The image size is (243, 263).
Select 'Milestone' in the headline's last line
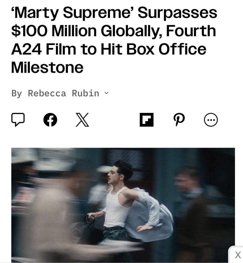point(47,68)
